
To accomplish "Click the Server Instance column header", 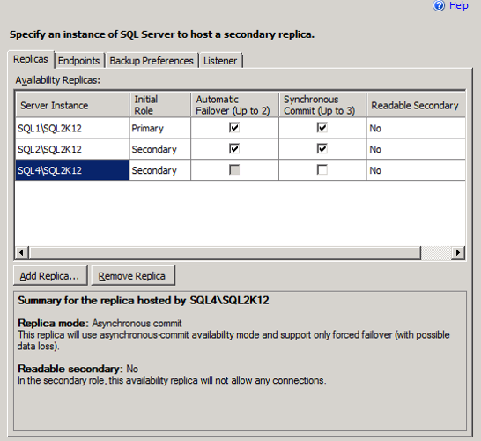I will point(72,105).
